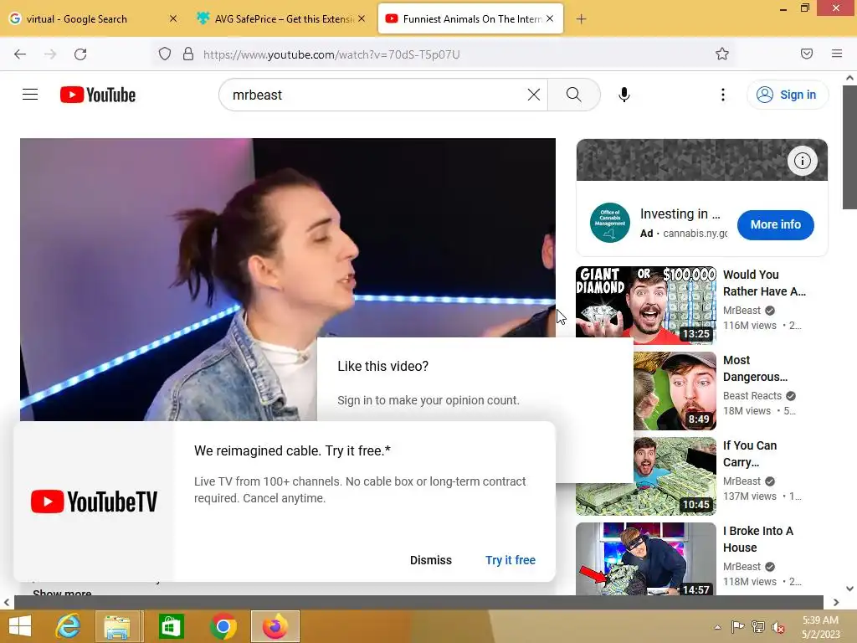Click horizontal scrollbar left arrow
The image size is (857, 643).
(x=7, y=603)
